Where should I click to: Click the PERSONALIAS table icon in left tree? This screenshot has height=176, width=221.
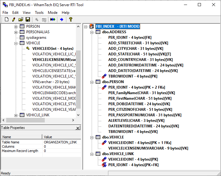(x=22, y=32)
